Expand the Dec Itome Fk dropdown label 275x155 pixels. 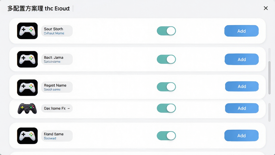57,108
